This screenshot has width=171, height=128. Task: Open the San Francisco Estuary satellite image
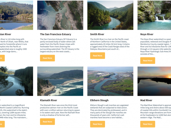60,15
